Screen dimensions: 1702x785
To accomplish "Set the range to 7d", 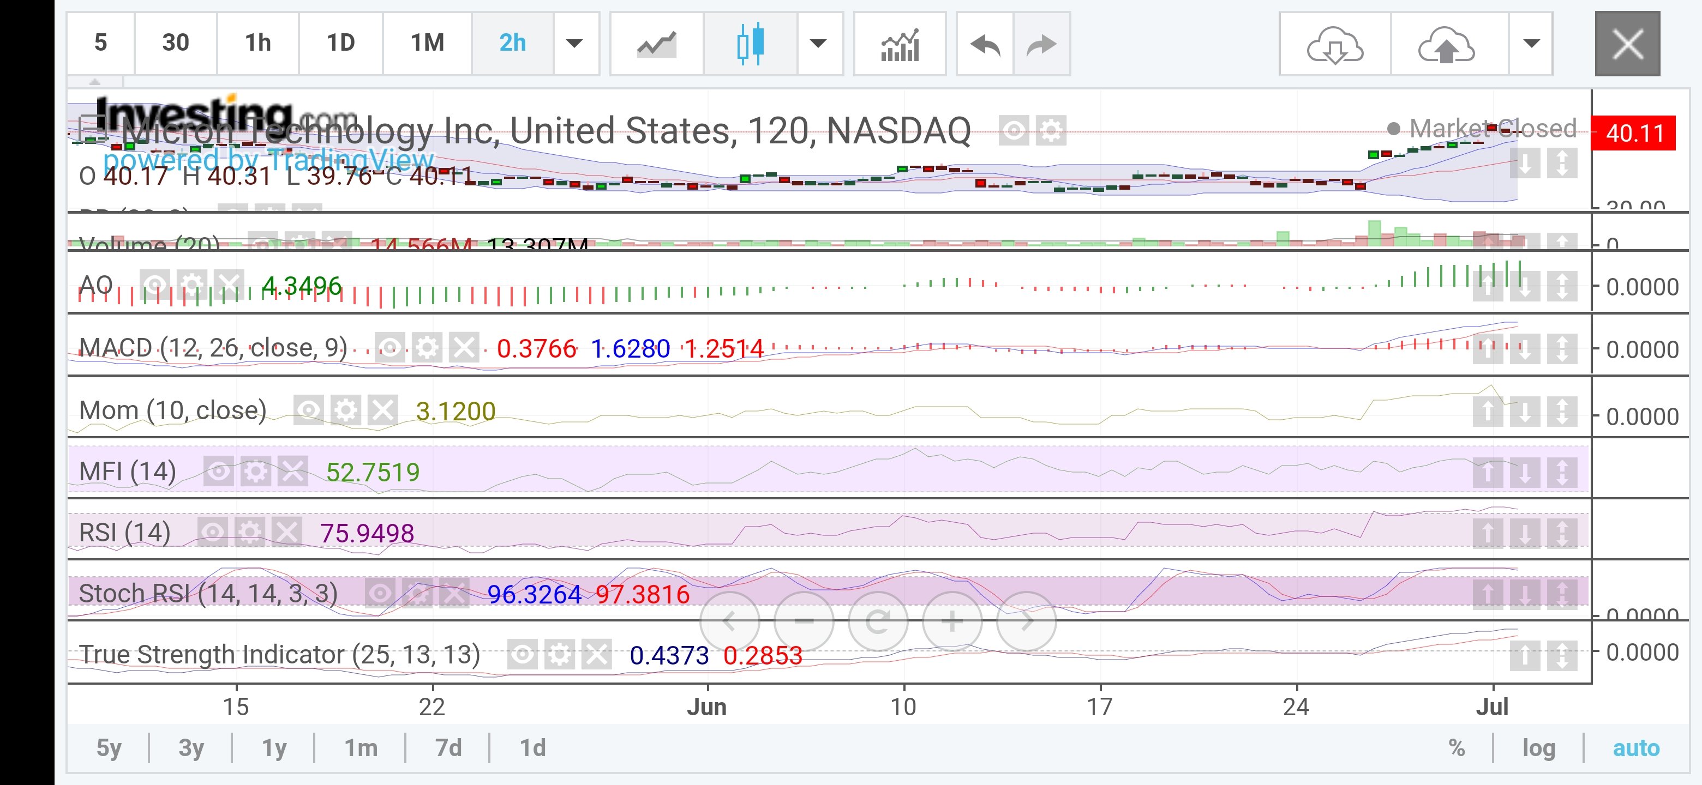I will [448, 748].
